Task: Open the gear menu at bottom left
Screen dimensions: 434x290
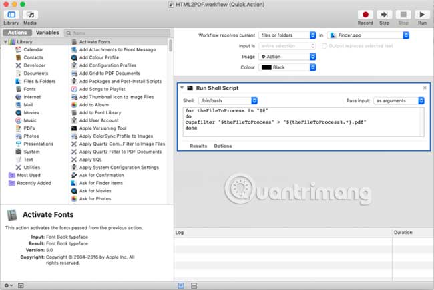Action: 8,285
